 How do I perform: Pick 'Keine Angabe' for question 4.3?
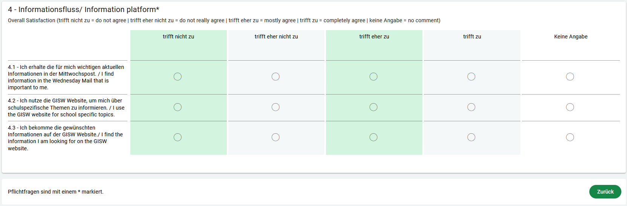[570, 137]
